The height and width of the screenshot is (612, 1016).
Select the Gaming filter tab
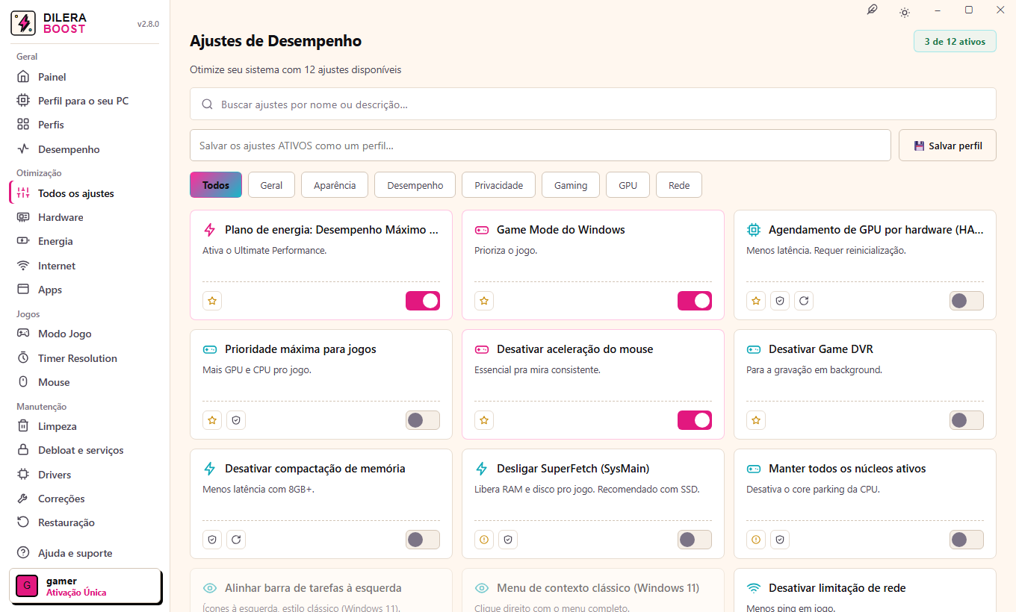tap(571, 185)
